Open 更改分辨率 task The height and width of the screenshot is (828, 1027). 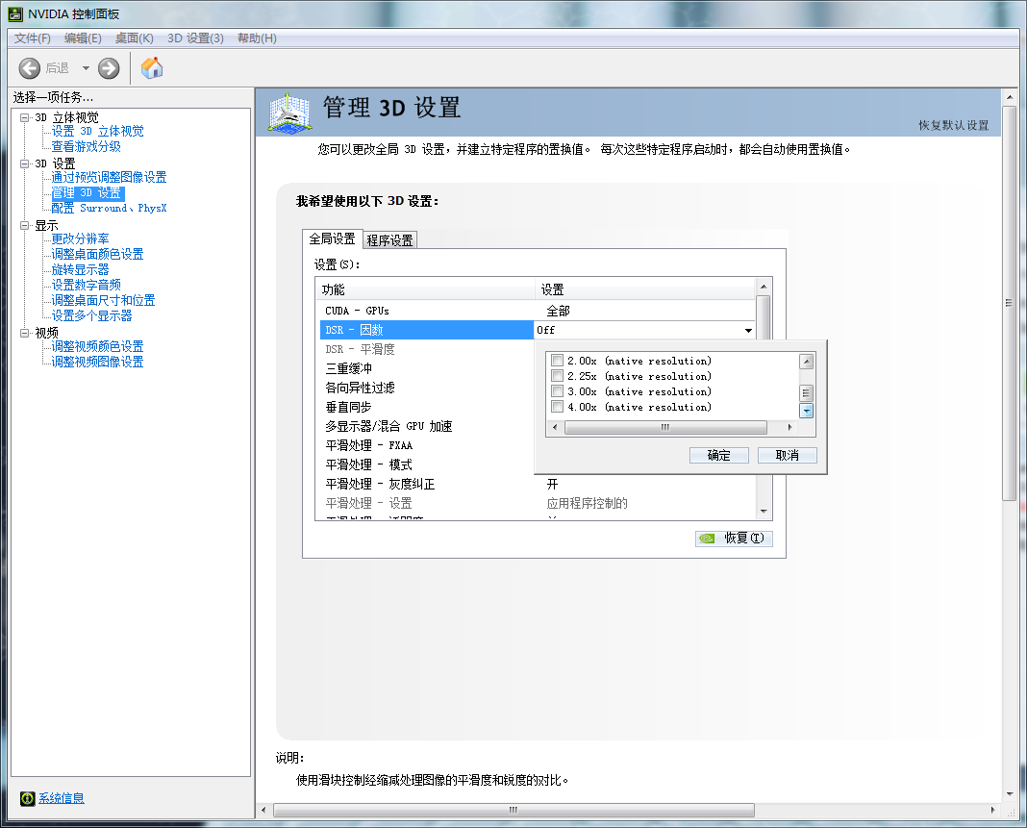point(80,238)
